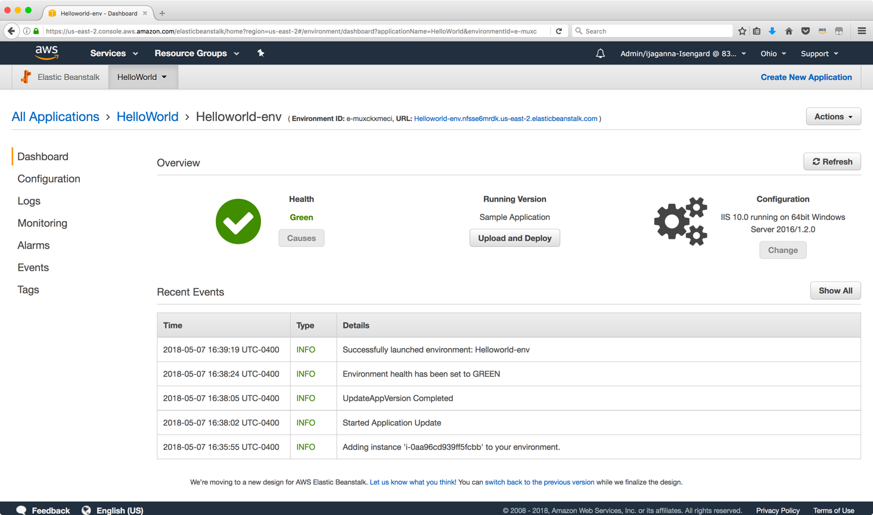Open the Actions dropdown
The height and width of the screenshot is (515, 873).
point(833,116)
